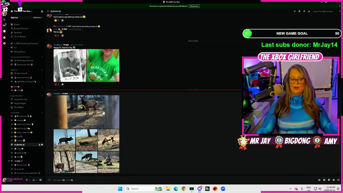Create channel in Welcome category
Image resolution: width=343 pixels, height=193 pixels.
[42, 70]
